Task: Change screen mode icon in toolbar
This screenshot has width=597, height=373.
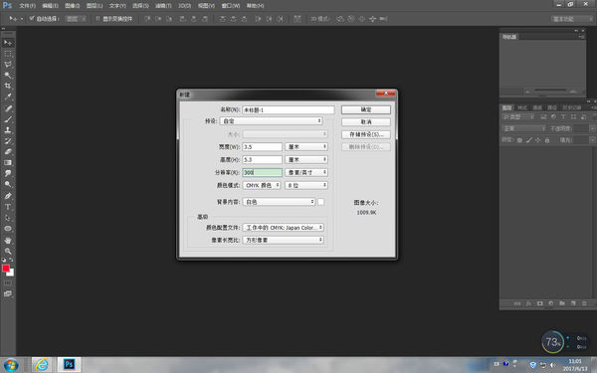Action: point(8,293)
